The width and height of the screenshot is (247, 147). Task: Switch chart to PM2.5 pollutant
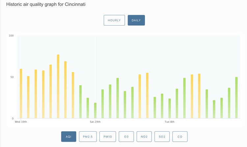[x=88, y=136]
